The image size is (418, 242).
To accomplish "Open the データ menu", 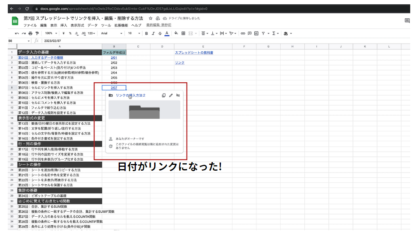I will tap(92, 25).
